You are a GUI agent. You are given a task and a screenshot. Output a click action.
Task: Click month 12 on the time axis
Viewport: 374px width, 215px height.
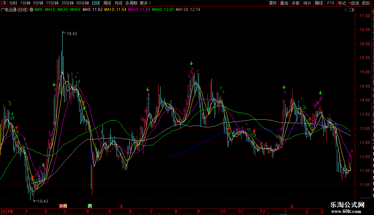tap(262, 211)
